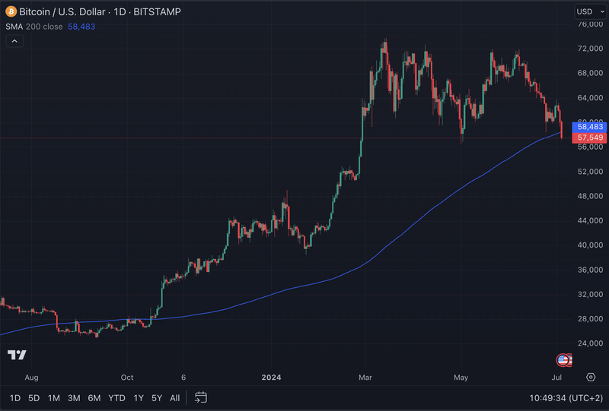This screenshot has height=411, width=609.
Task: Select the 5Y time range
Action: (157, 397)
